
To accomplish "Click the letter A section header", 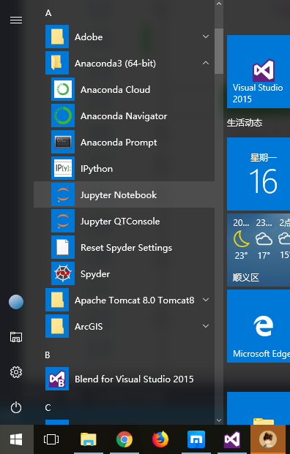I will point(48,13).
